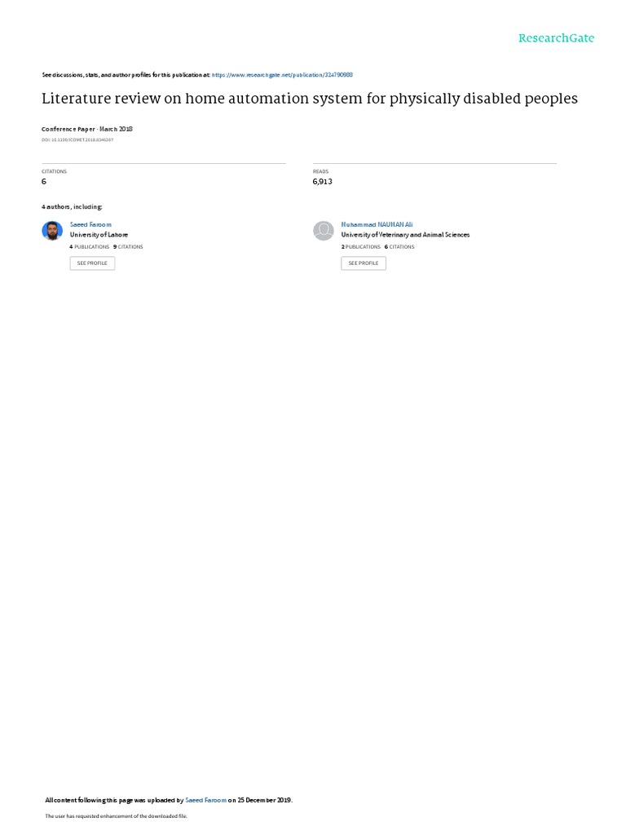Click University of Veterinary and Animal Sciences
The height and width of the screenshot is (835, 626).
pos(406,235)
